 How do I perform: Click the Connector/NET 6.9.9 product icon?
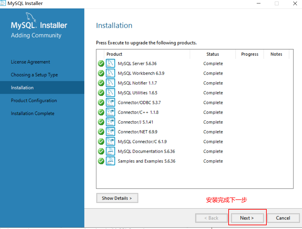pyautogui.click(x=111, y=132)
